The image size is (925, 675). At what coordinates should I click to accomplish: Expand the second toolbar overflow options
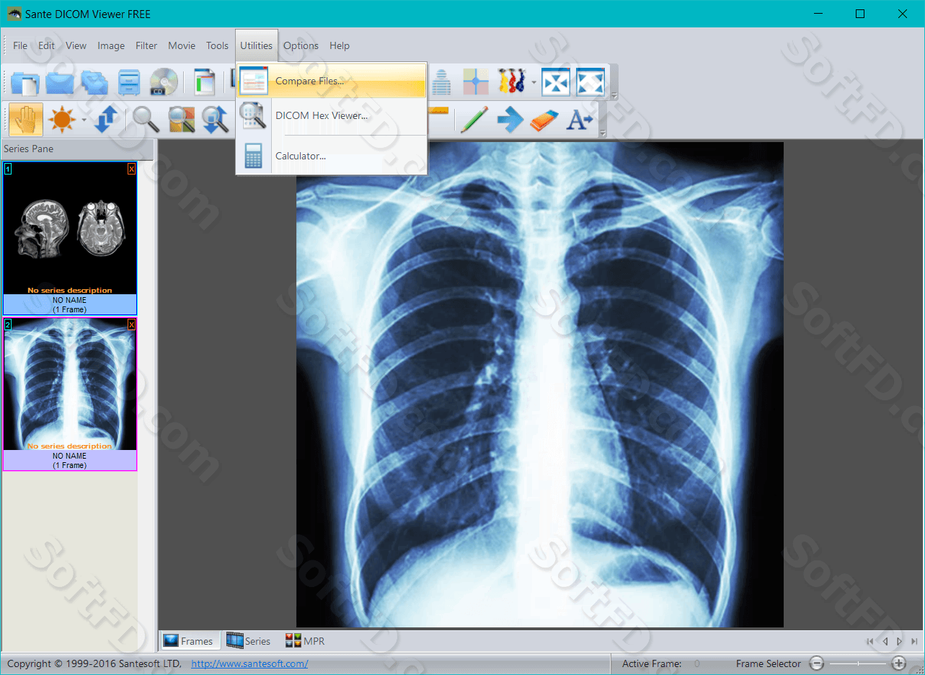coord(602,133)
